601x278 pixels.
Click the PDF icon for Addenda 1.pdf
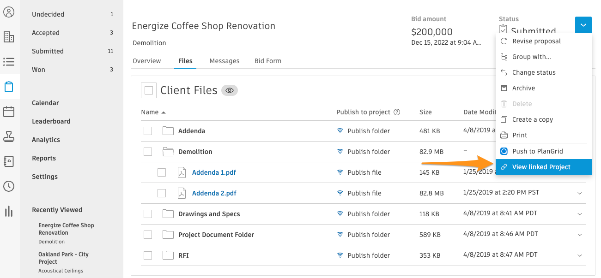[x=182, y=172]
